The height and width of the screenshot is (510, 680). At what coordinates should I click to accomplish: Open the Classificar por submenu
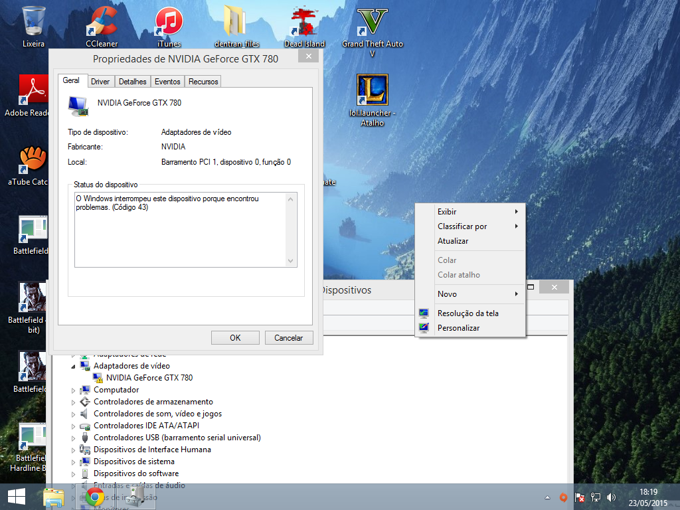coord(470,226)
